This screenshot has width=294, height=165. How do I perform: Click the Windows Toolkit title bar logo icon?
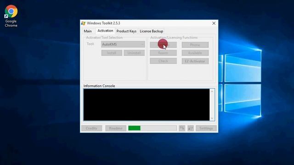click(83, 23)
